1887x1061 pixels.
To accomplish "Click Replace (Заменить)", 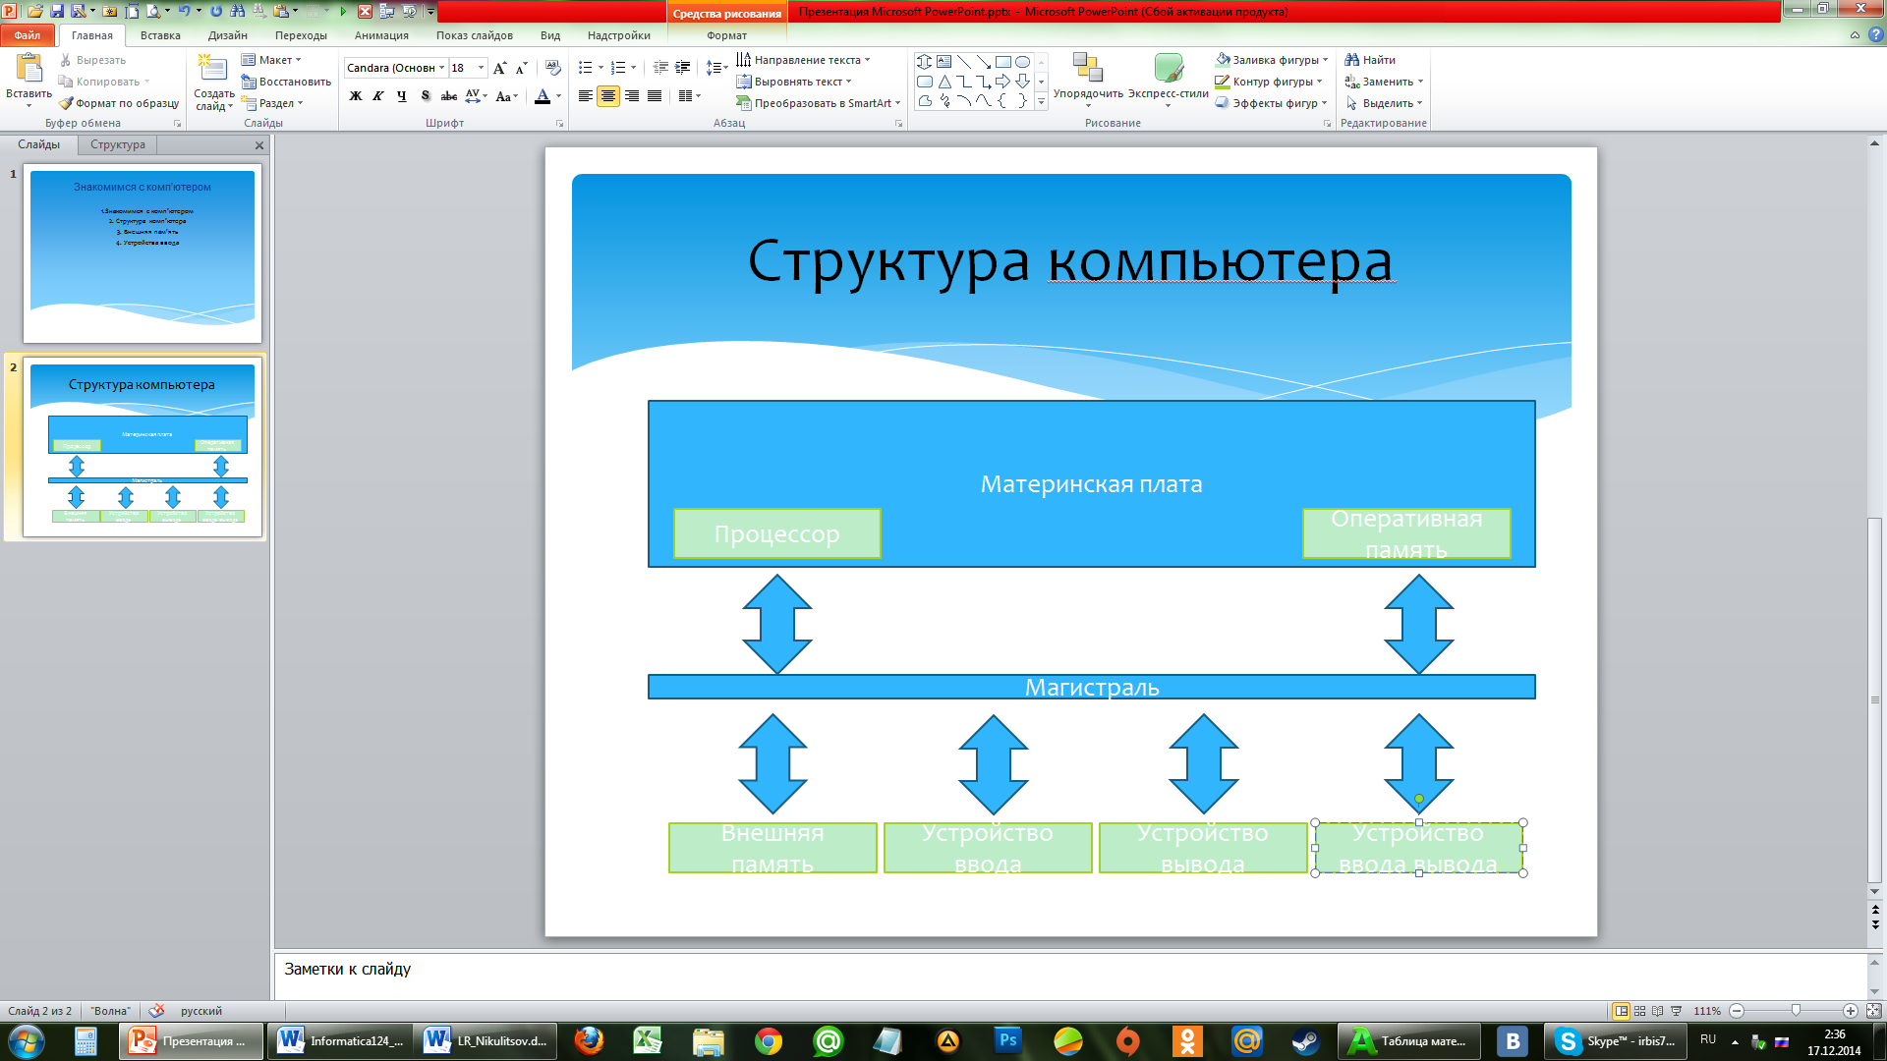I will coord(1384,82).
